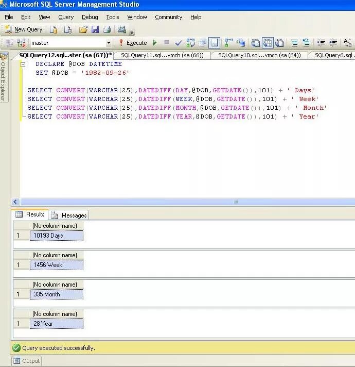This screenshot has height=367, width=355.
Task: Switch to the Messages tab
Action: [x=68, y=215]
